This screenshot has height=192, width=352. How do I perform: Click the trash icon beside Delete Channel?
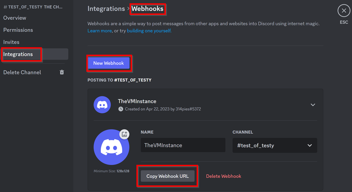click(x=62, y=72)
